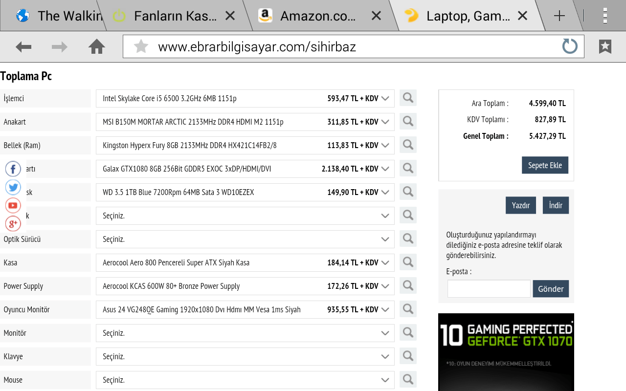Open the dropdown showing WD 3.5 1TB Blue
Screen dimensions: 626x391
tap(245, 192)
